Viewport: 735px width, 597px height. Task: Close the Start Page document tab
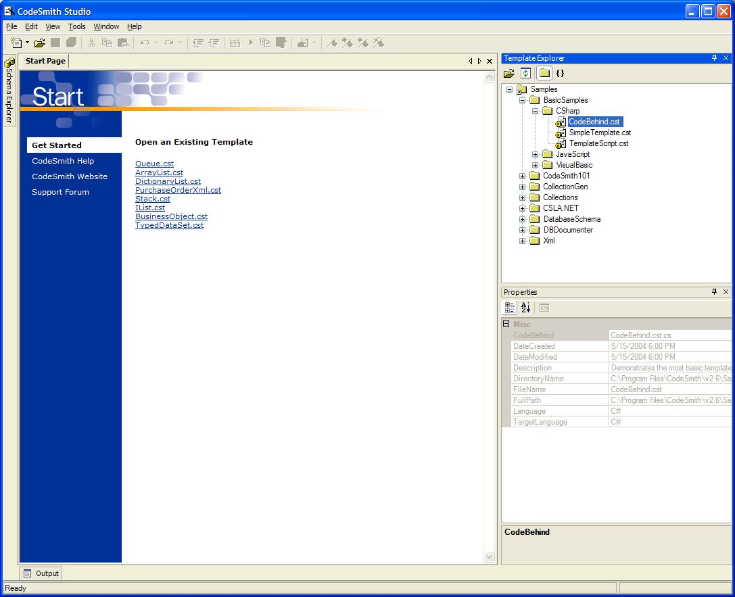click(490, 61)
